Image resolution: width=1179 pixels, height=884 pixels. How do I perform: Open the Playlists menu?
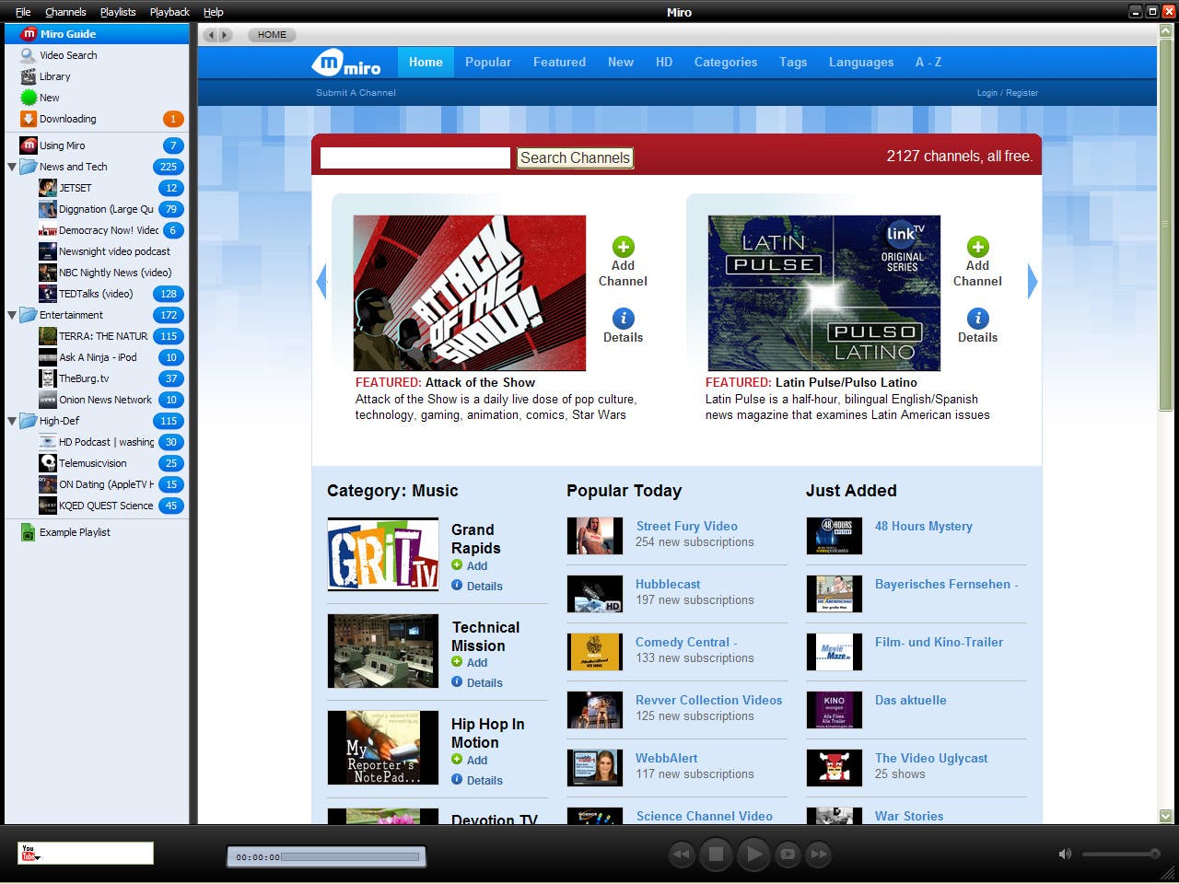118,12
